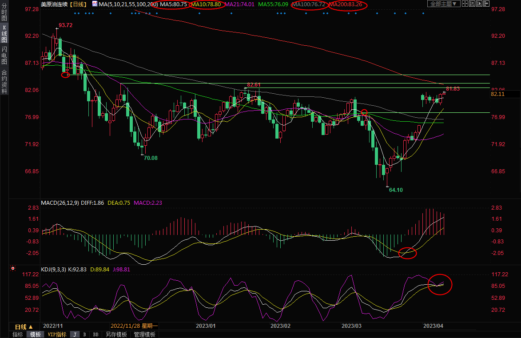
Task: Open MA(5,10,21,55,100,200) indicator parameters
Action: 125,4
